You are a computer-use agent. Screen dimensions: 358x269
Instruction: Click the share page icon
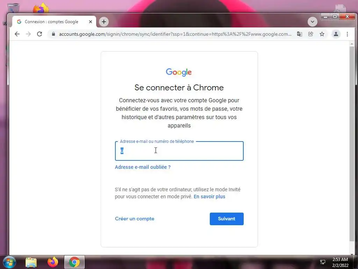click(x=310, y=34)
